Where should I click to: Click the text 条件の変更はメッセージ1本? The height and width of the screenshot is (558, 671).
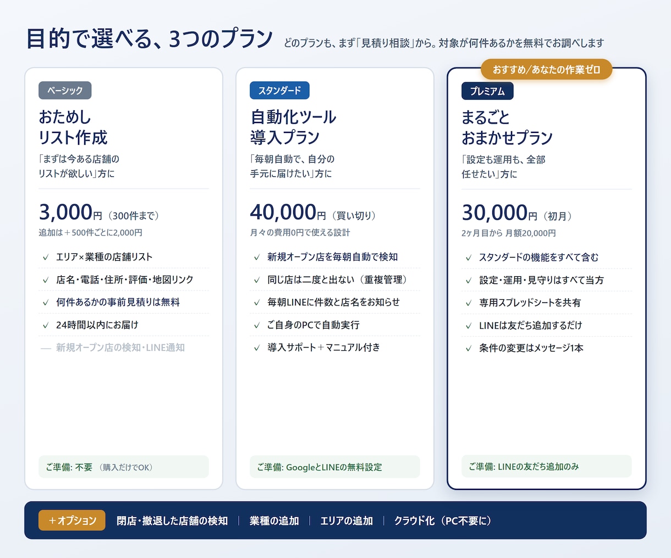pyautogui.click(x=531, y=348)
